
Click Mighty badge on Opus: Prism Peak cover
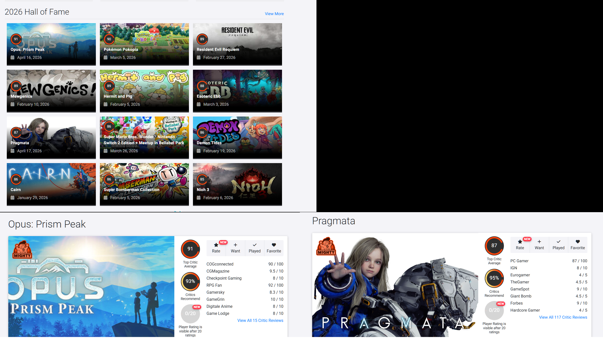click(x=22, y=250)
